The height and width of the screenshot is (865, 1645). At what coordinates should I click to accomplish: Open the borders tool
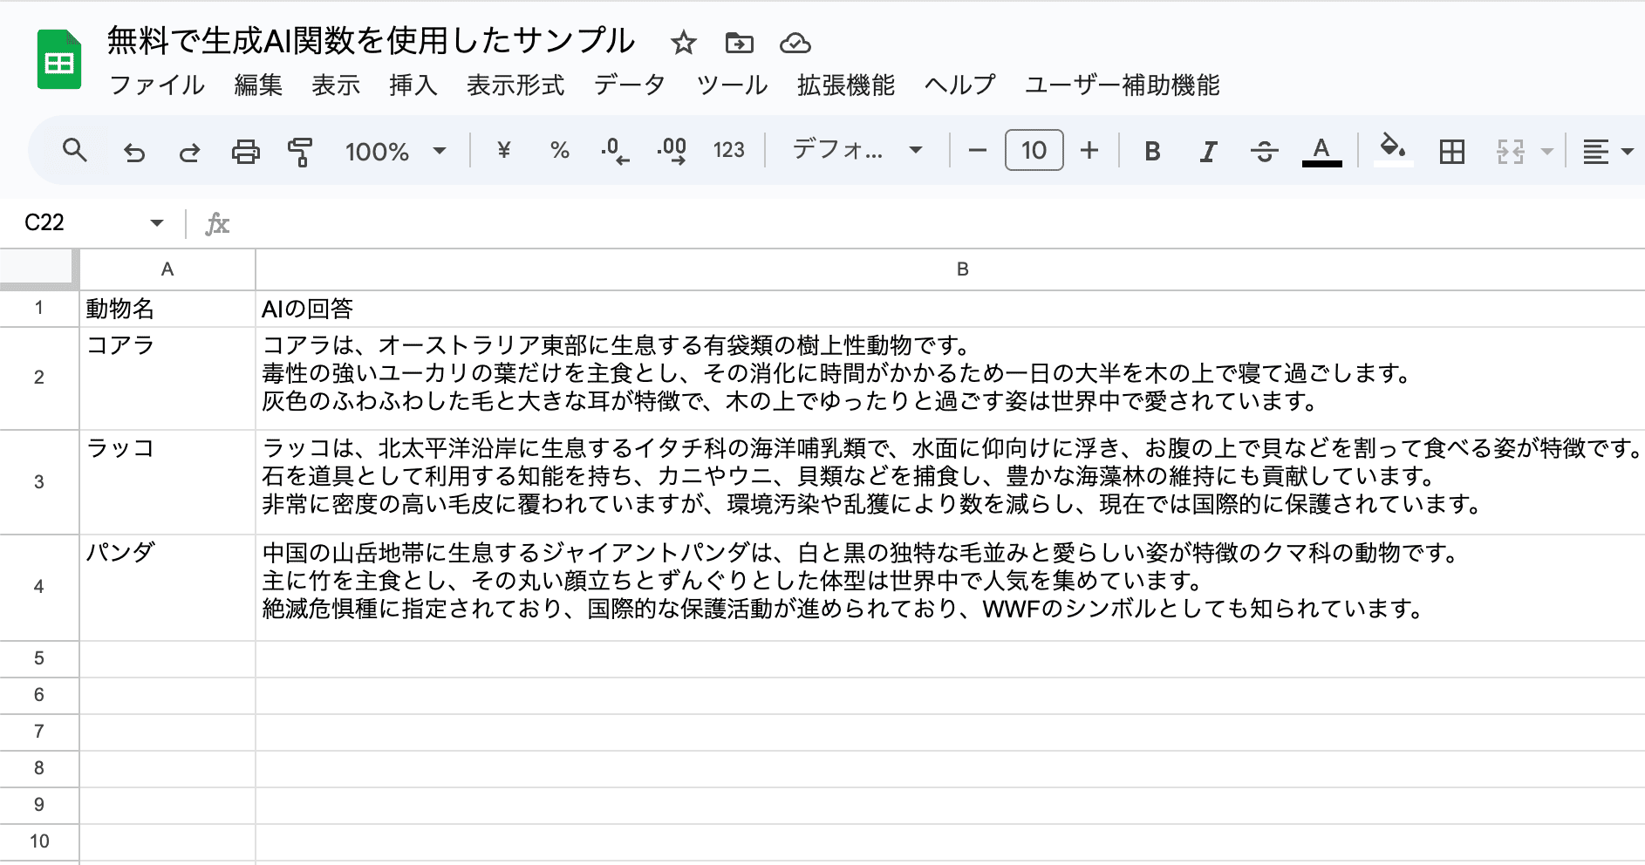pyautogui.click(x=1450, y=150)
